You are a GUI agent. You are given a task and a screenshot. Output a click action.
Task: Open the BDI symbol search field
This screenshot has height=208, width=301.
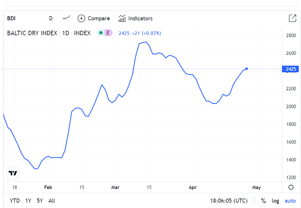[x=11, y=18]
